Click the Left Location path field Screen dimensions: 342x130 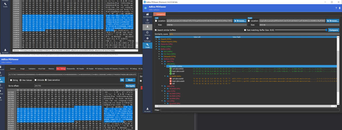click(199, 21)
